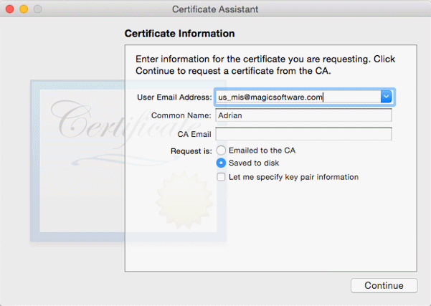
Task: Close the Certificate Assistant window
Action: 10,9
